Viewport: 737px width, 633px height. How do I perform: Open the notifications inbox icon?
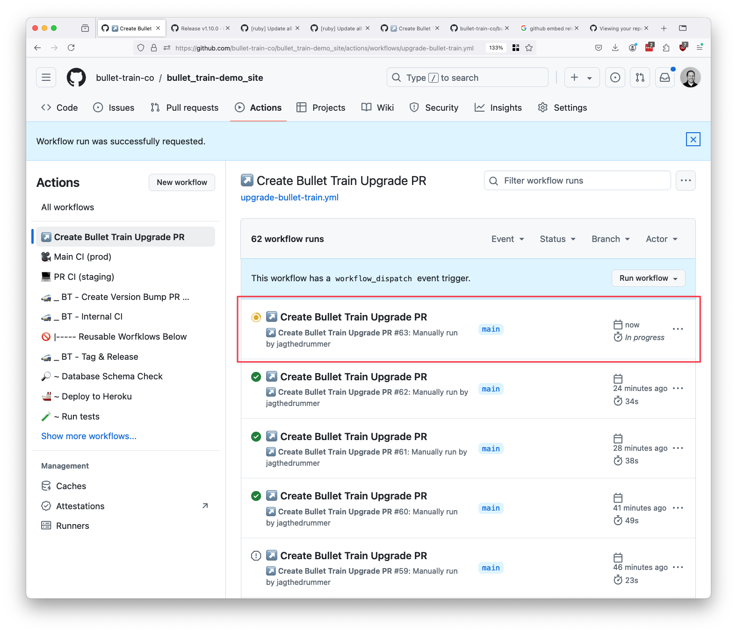click(665, 78)
